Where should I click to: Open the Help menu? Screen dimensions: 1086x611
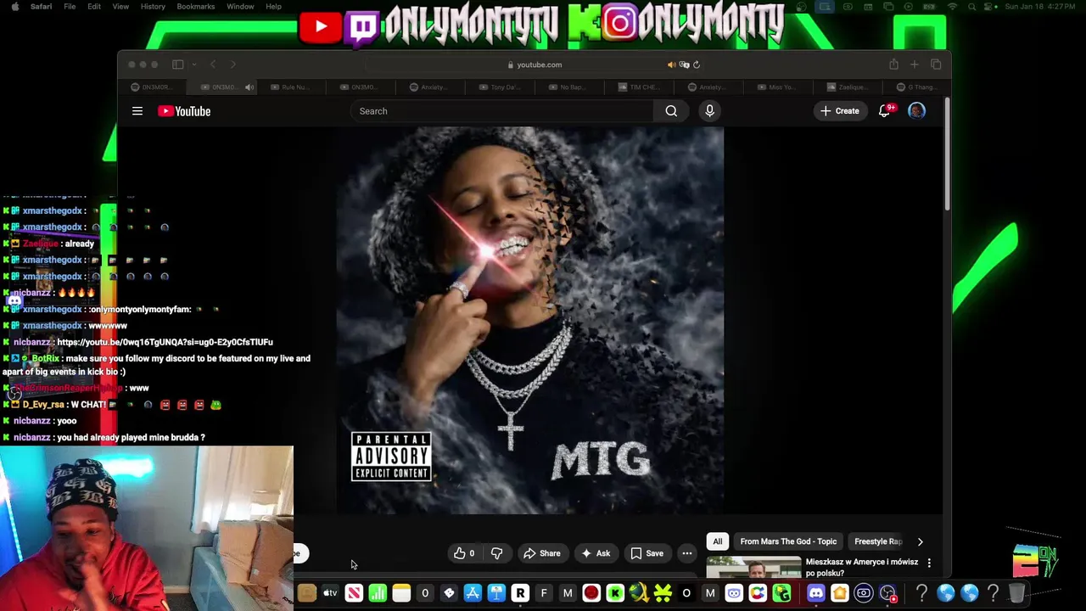273,7
